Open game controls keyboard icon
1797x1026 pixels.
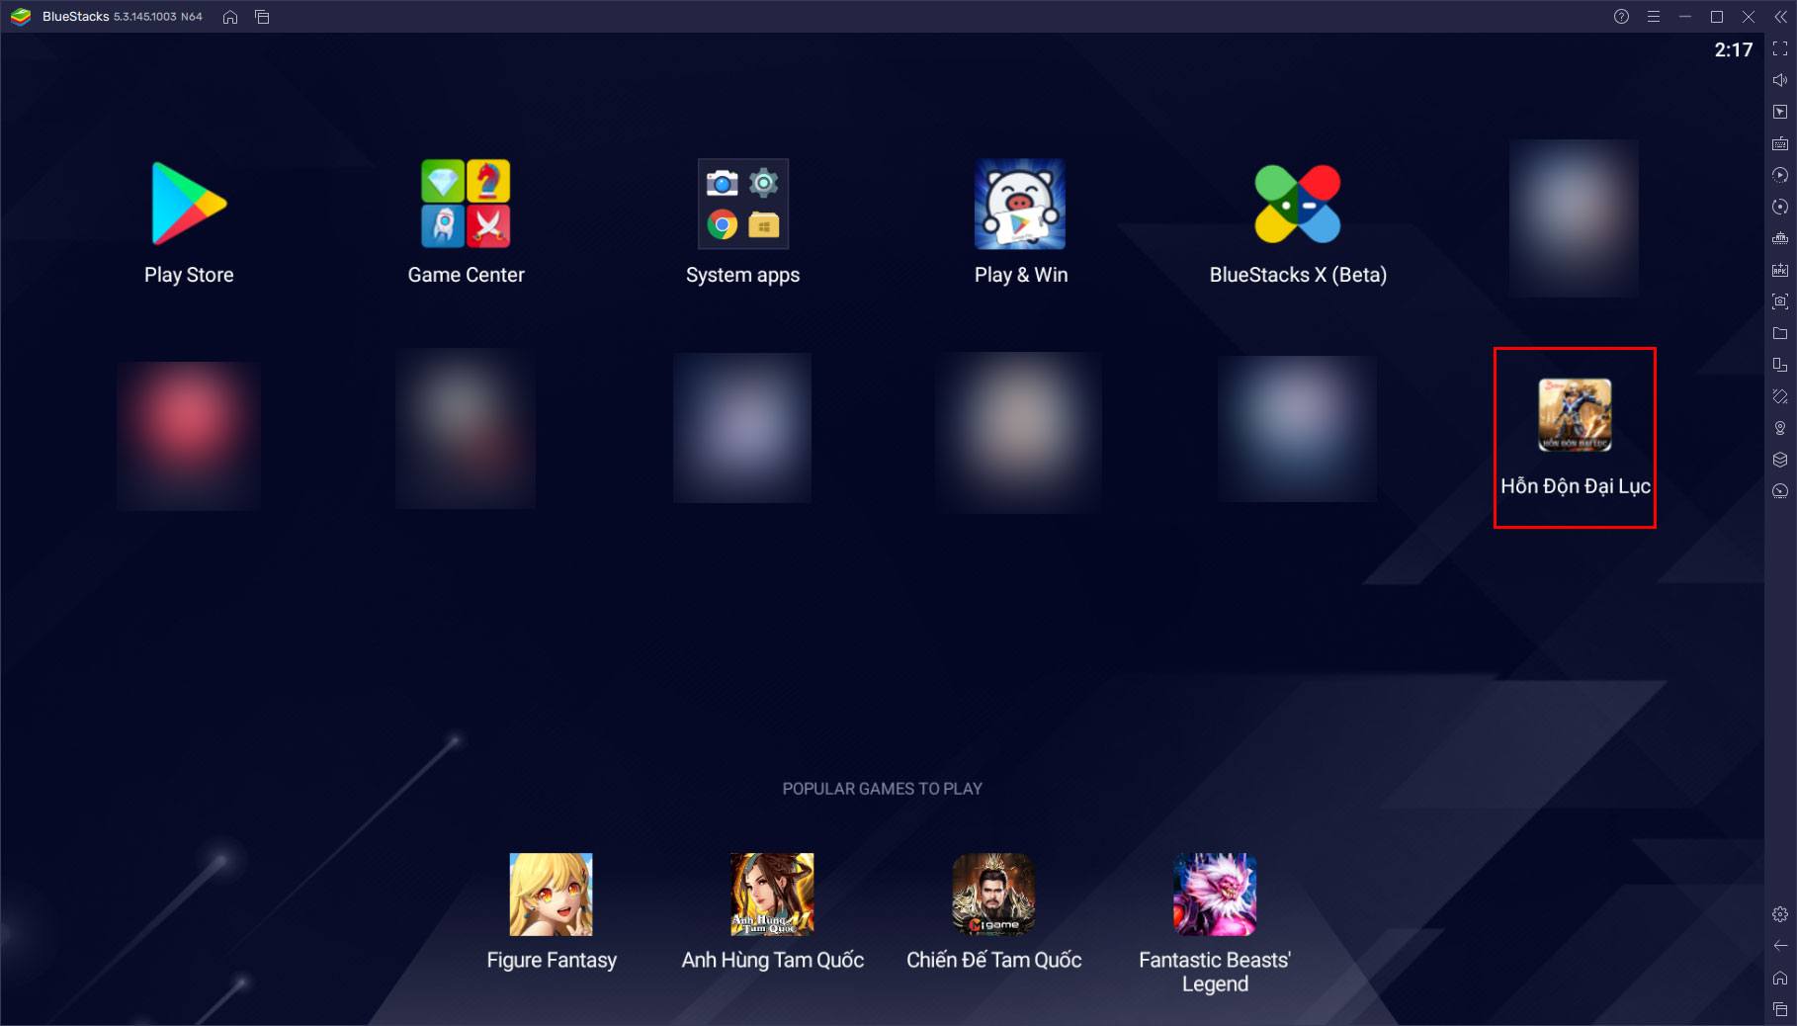[x=1780, y=143]
